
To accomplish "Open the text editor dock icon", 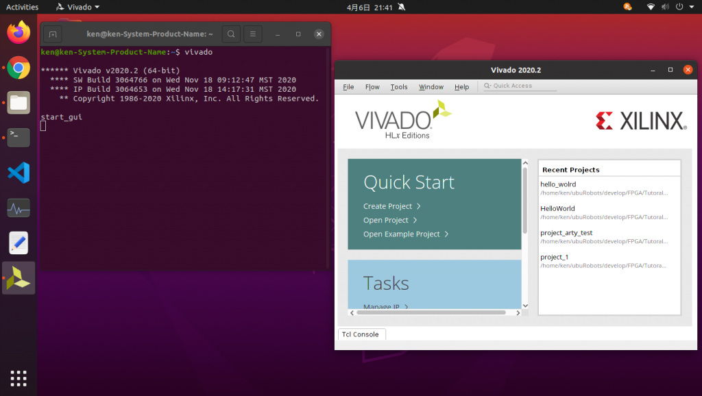I will point(19,243).
